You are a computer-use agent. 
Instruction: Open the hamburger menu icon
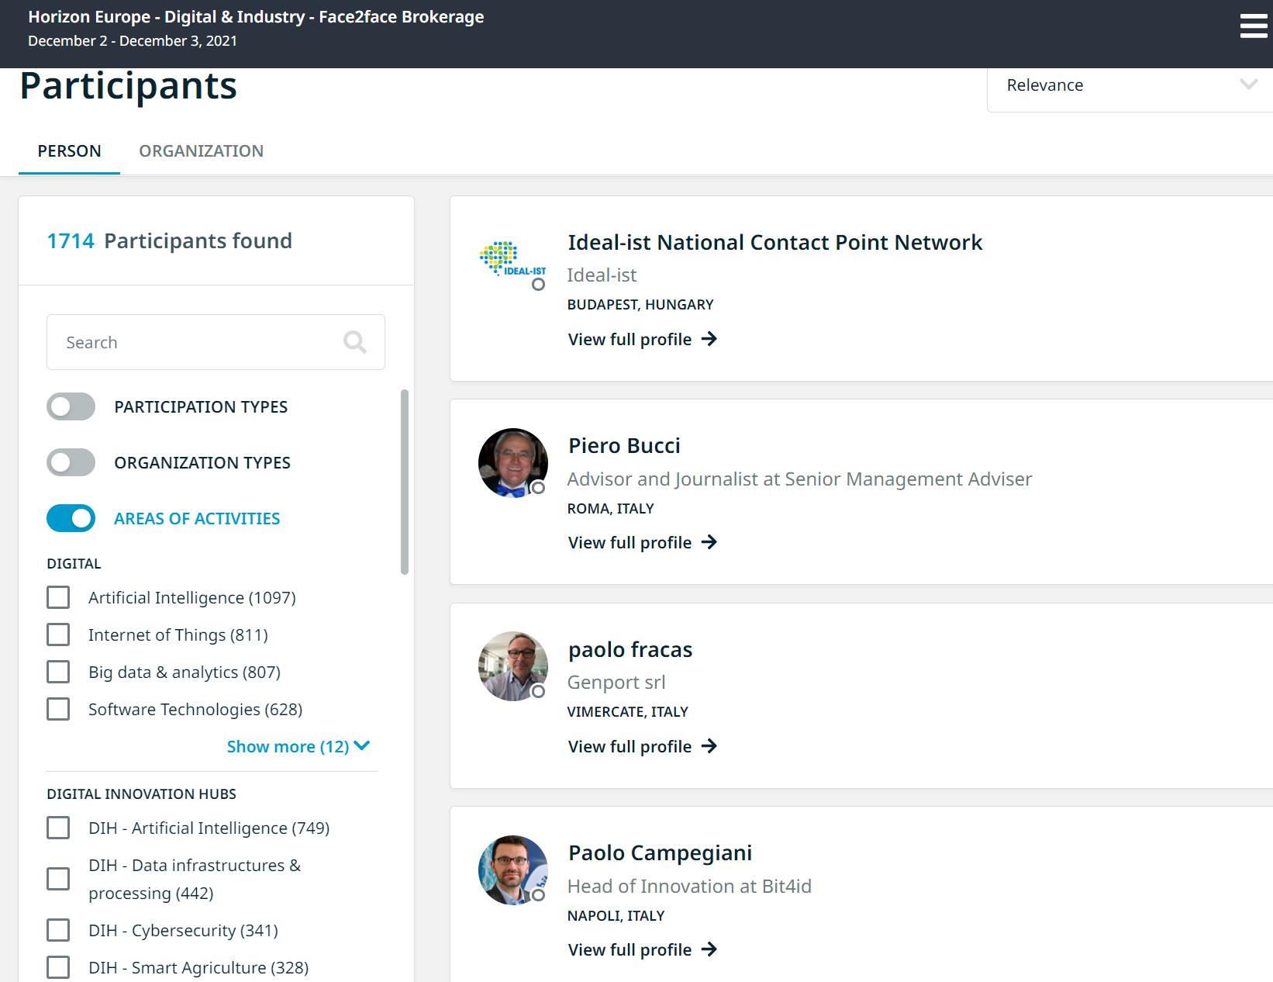pos(1253,26)
